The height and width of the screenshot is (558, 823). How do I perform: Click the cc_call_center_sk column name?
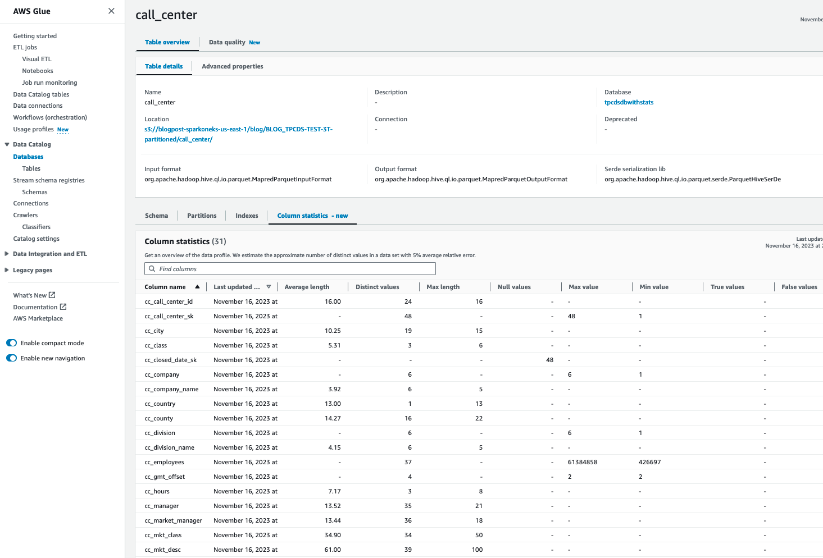point(169,316)
